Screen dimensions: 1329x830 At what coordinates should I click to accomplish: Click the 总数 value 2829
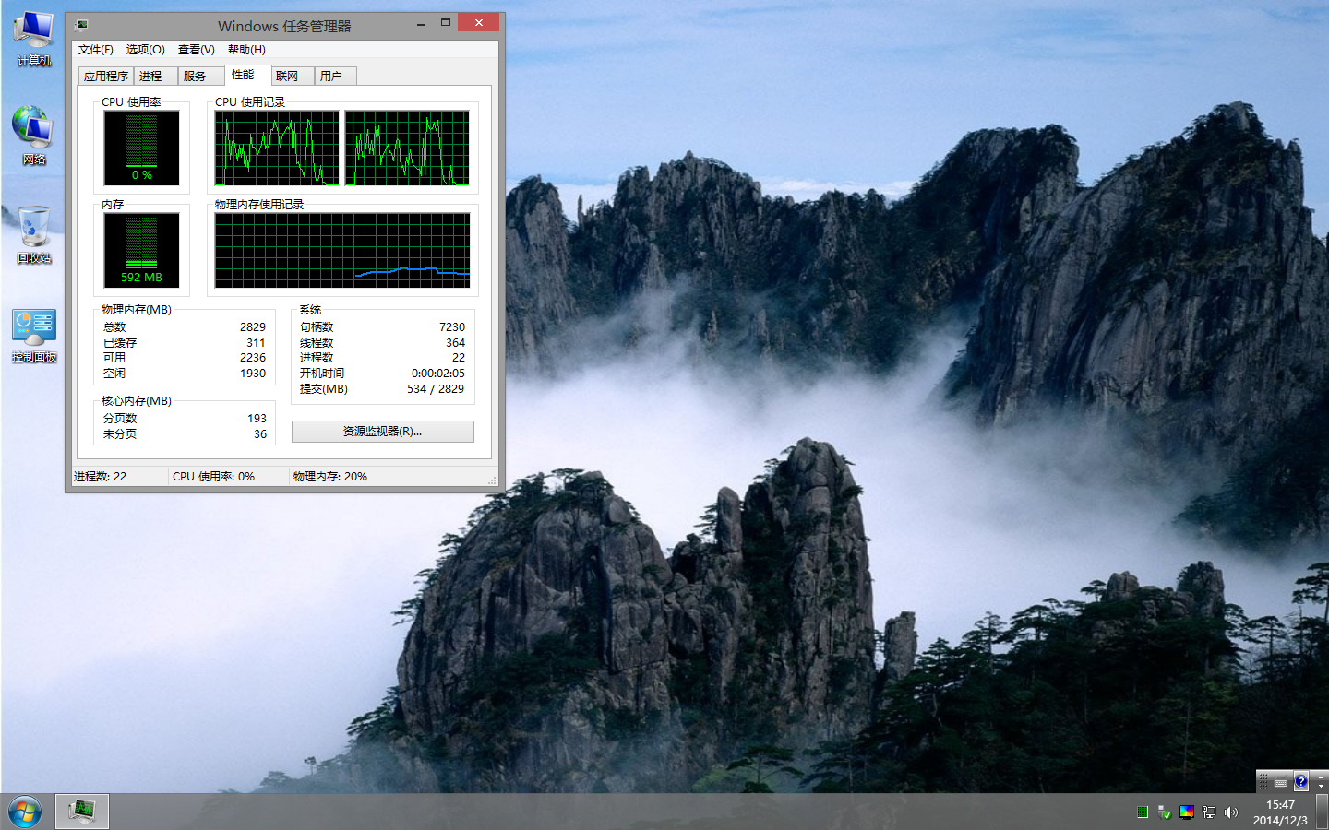point(253,327)
